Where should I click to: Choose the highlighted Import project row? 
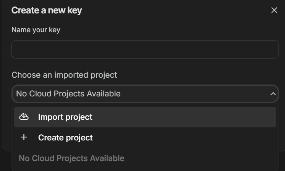pos(145,117)
